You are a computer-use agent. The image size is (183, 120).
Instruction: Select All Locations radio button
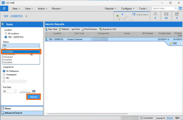[x=6, y=33]
